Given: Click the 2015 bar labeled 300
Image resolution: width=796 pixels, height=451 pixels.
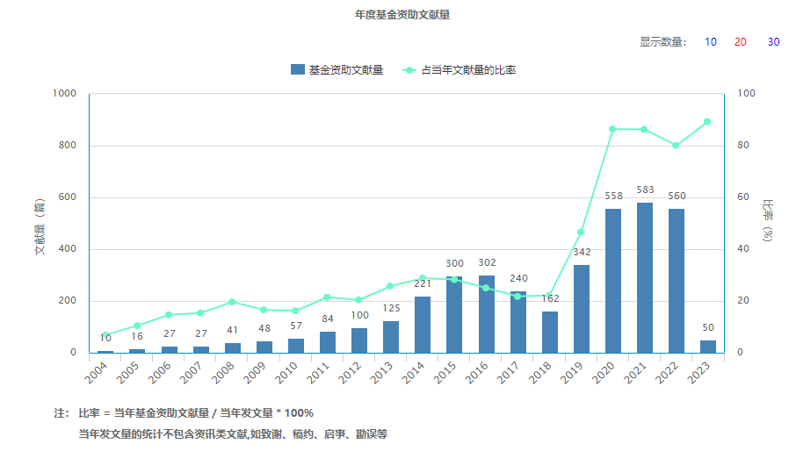Looking at the screenshot, I should (454, 314).
